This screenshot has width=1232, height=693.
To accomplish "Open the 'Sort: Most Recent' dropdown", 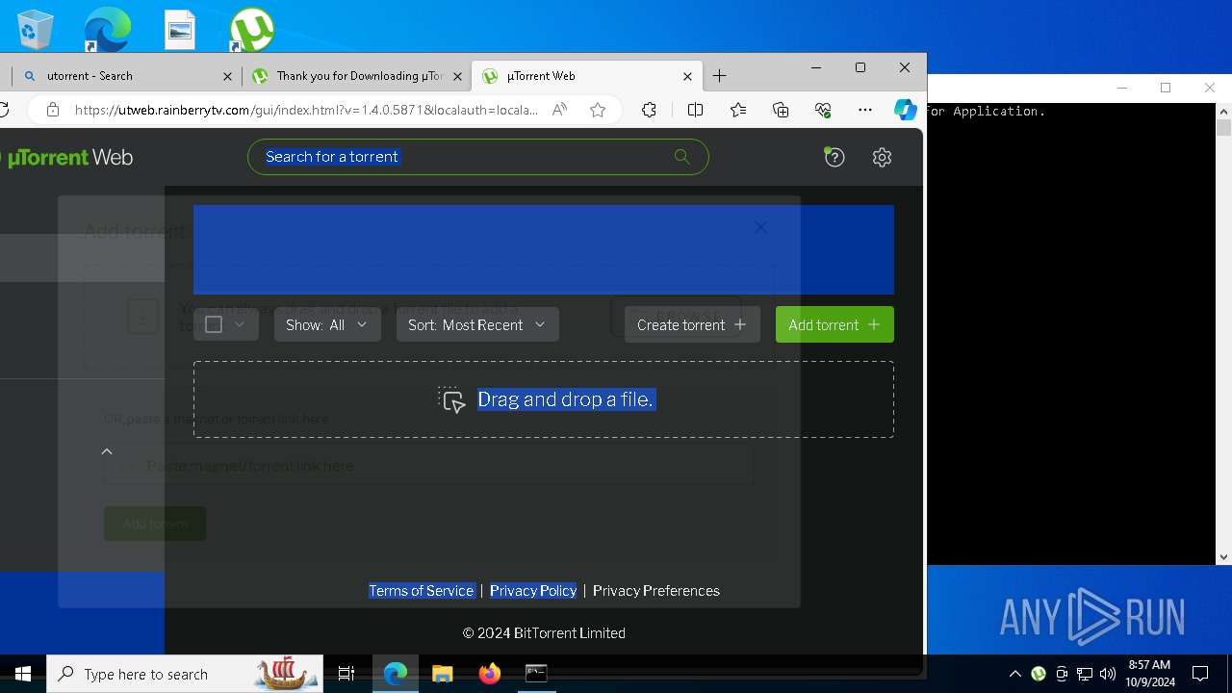I will tap(477, 325).
